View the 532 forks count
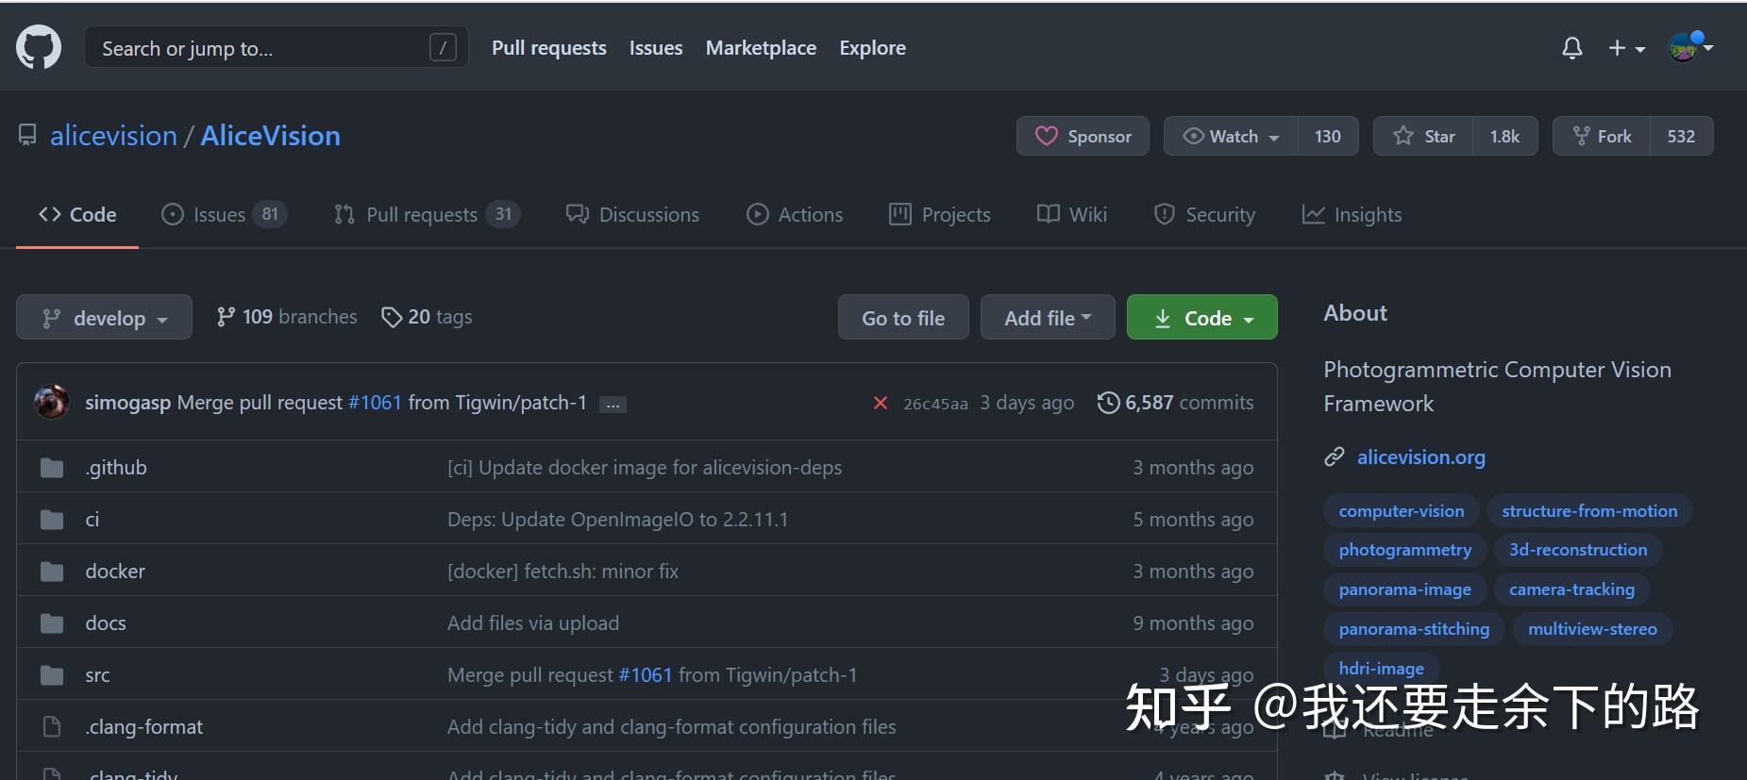Image resolution: width=1747 pixels, height=780 pixels. pos(1681,136)
